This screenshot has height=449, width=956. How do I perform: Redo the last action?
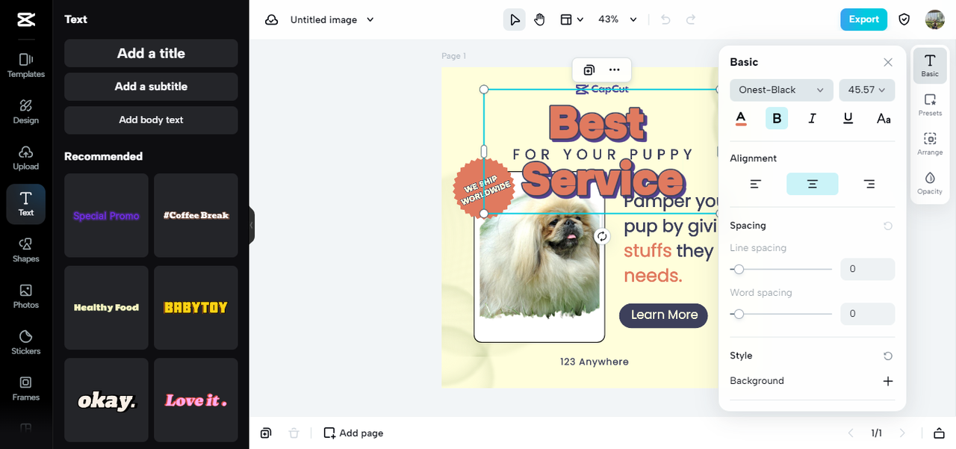coord(691,19)
